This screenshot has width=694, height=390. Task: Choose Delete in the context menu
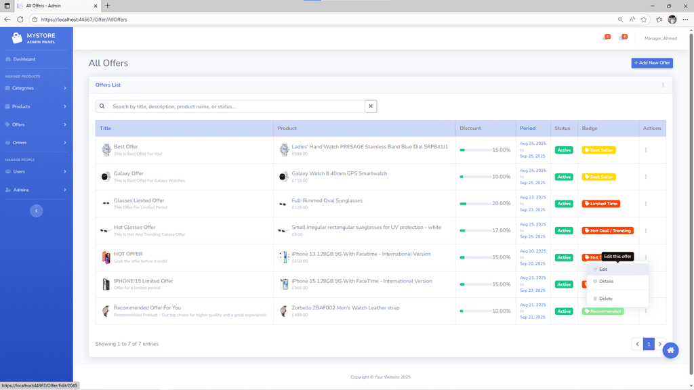coord(605,299)
